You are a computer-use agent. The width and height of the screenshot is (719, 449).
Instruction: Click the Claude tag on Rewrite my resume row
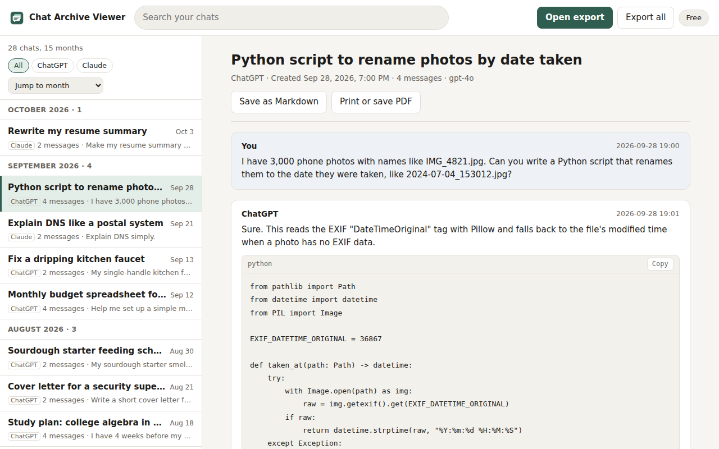[21, 145]
